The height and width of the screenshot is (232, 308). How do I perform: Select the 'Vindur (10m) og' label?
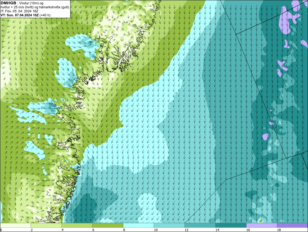[32, 3]
